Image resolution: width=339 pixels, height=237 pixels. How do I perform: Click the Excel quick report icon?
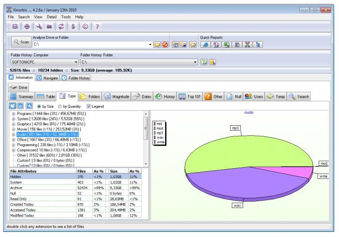(226, 44)
